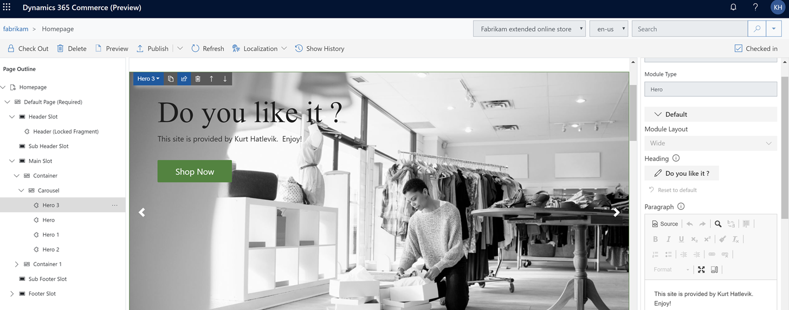Click the Find icon in editor toolbar

pyautogui.click(x=718, y=224)
